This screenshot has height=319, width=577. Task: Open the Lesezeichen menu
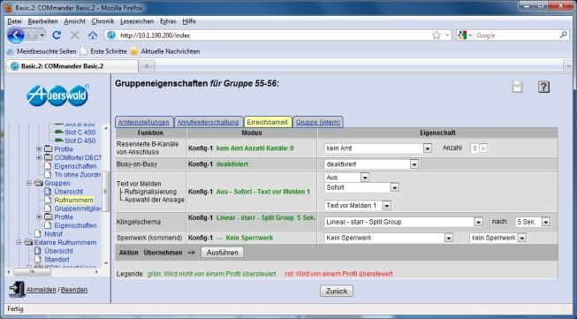(137, 21)
